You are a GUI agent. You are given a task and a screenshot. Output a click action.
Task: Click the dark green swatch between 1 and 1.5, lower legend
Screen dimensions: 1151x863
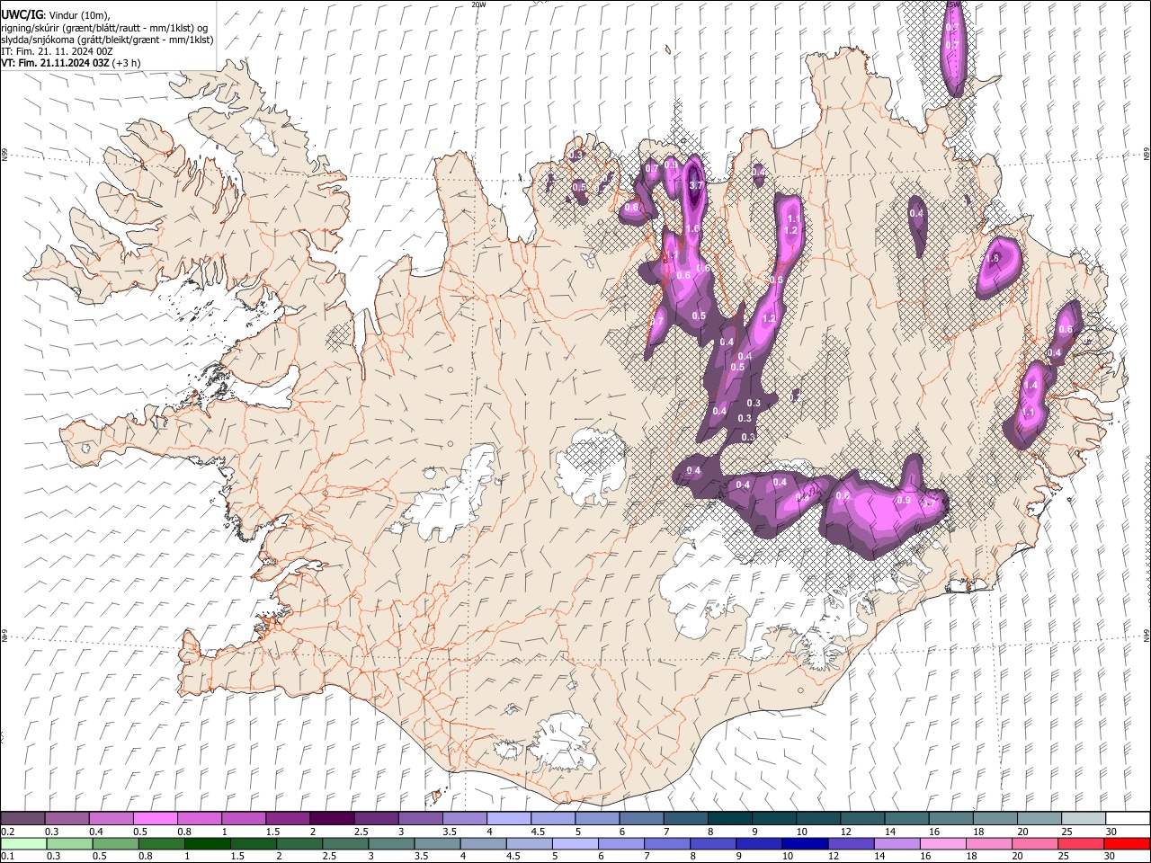[x=208, y=843]
